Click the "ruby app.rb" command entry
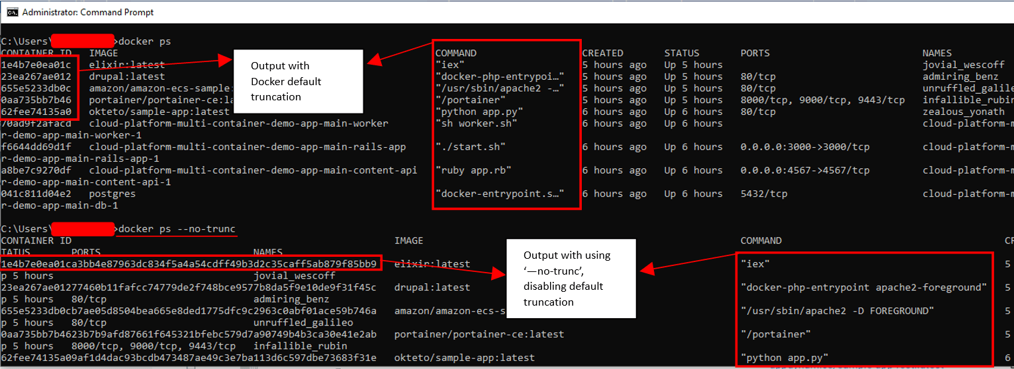Image resolution: width=1014 pixels, height=369 pixels. (473, 170)
